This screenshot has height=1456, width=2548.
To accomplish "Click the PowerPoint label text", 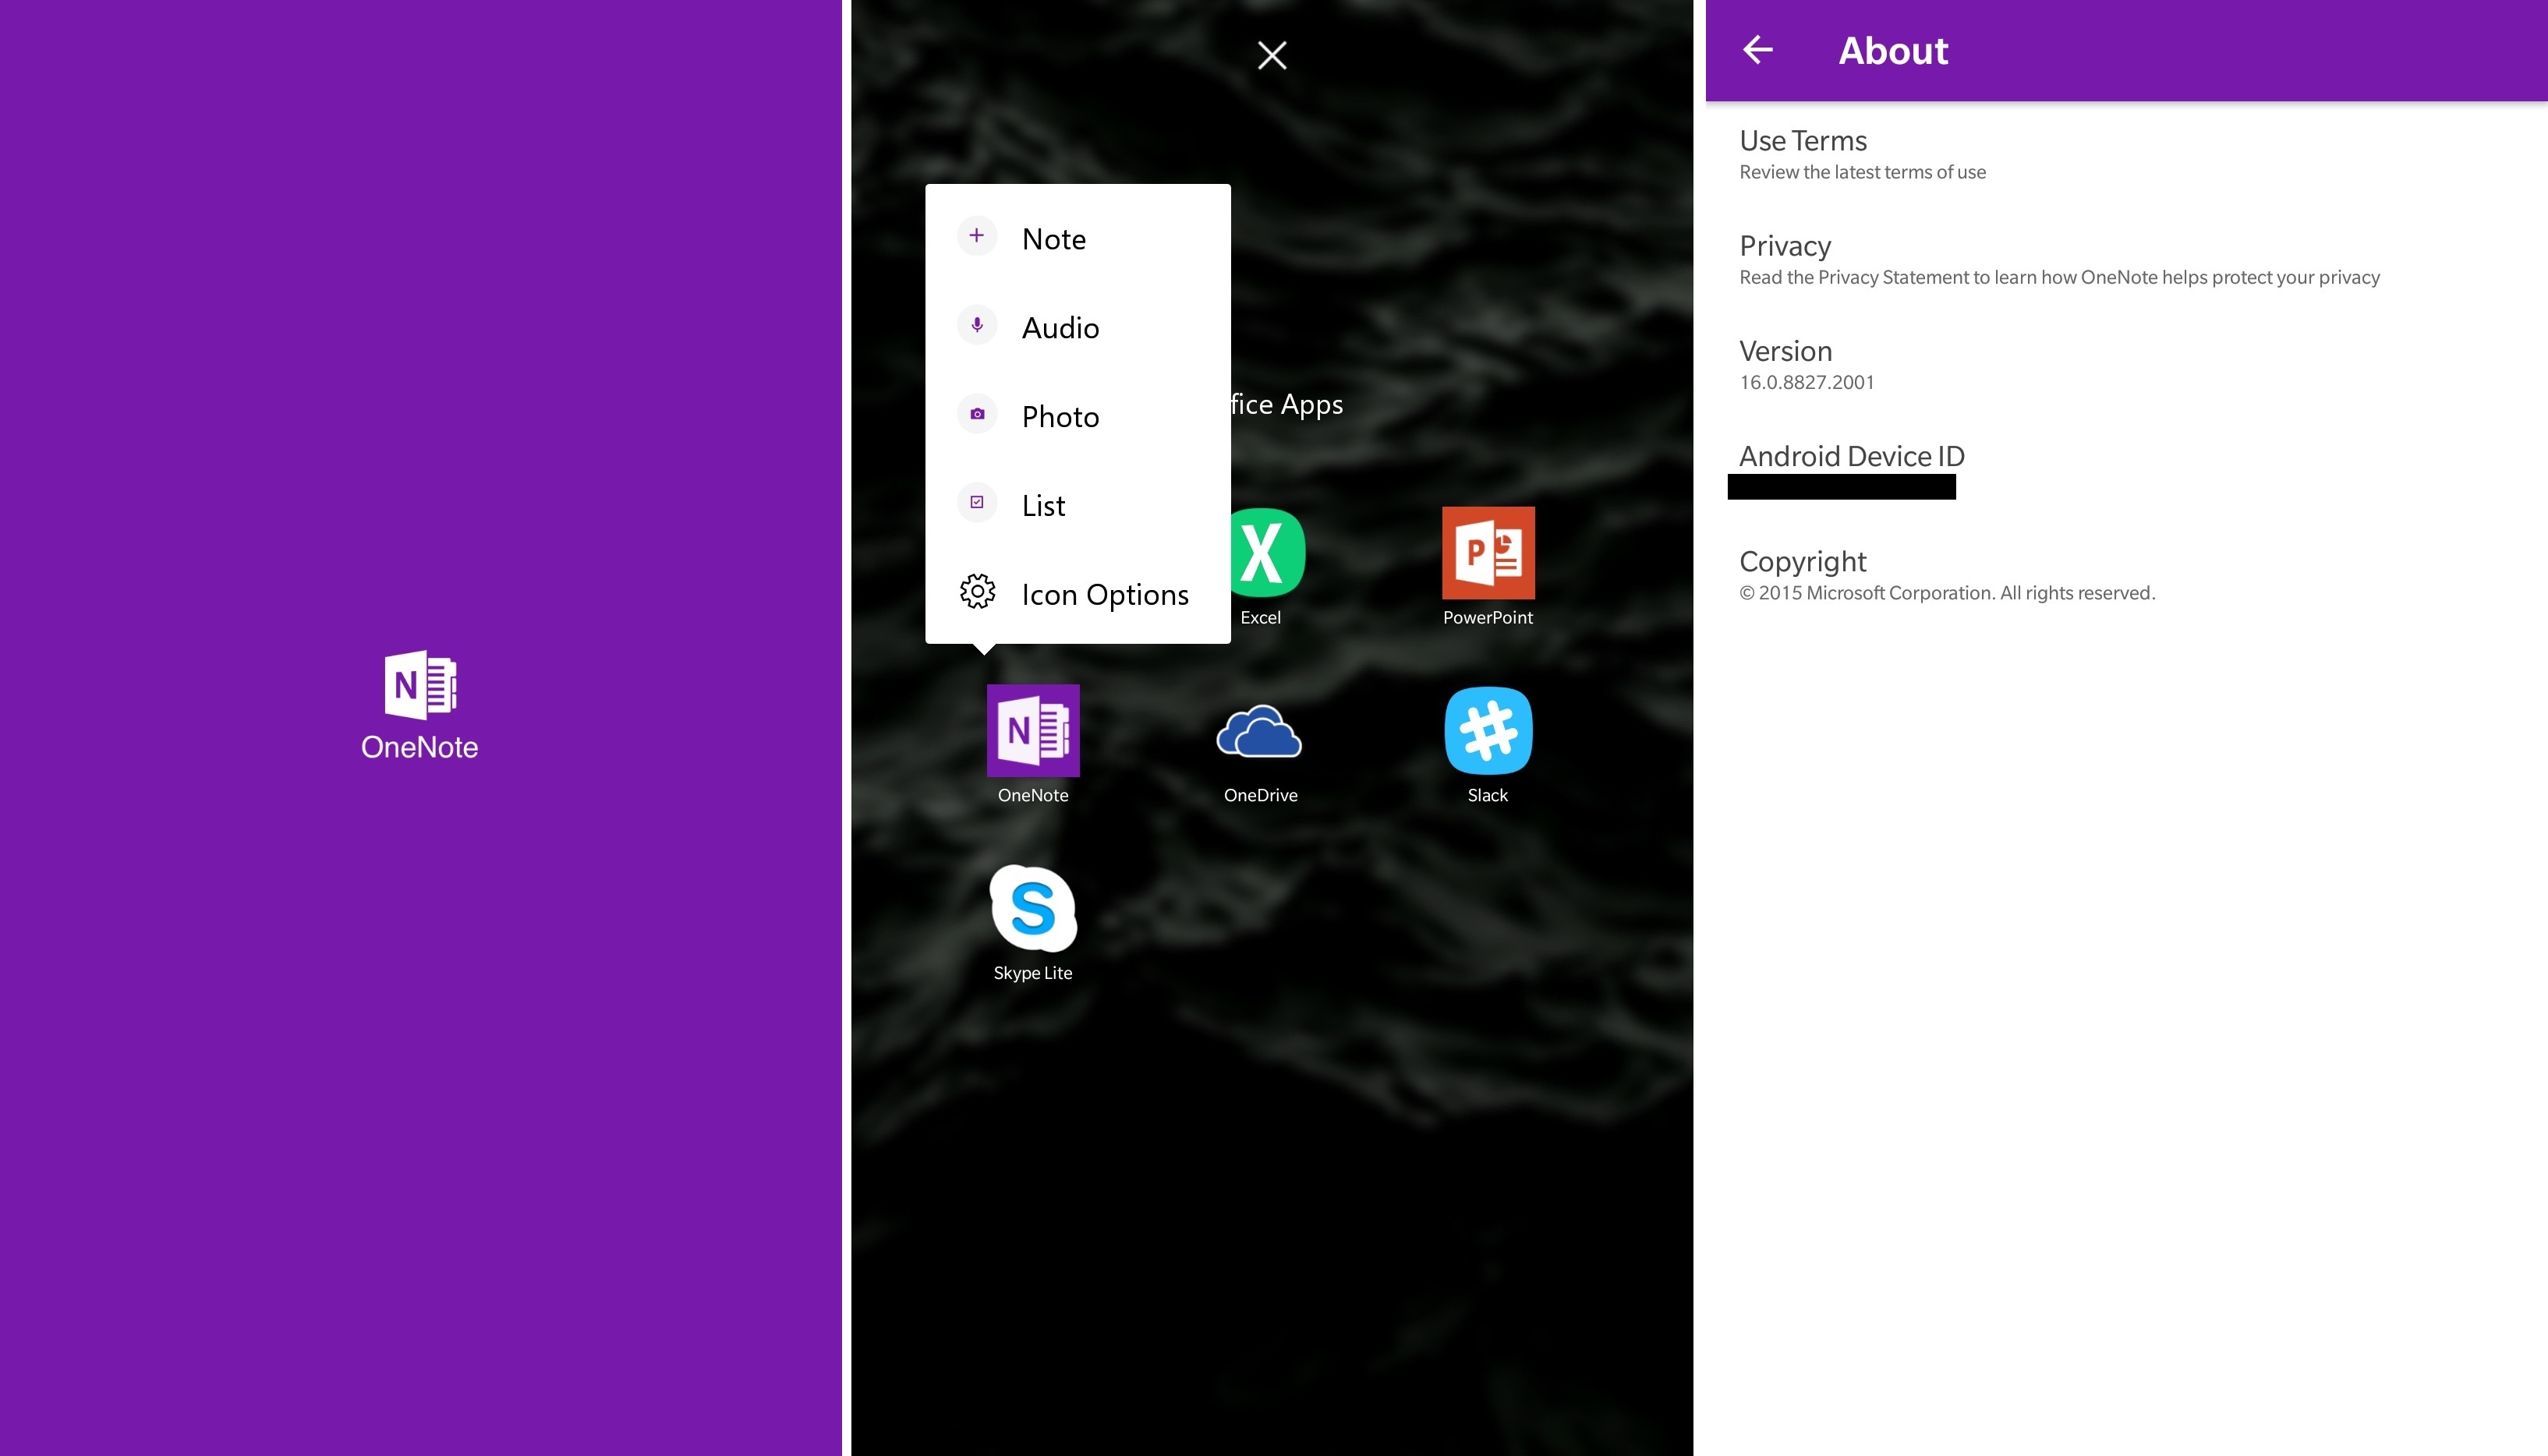I will tap(1488, 617).
